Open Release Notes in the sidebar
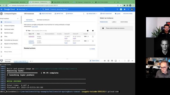The width and height of the screenshot is (170, 95). [x=8, y=52]
